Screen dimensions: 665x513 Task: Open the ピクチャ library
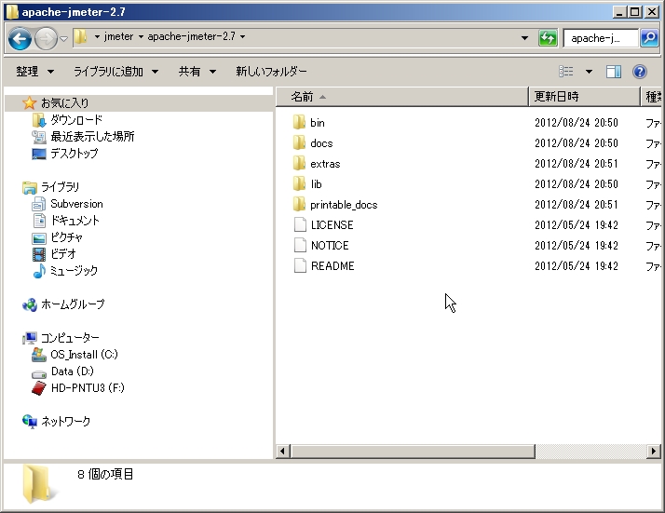pos(66,237)
